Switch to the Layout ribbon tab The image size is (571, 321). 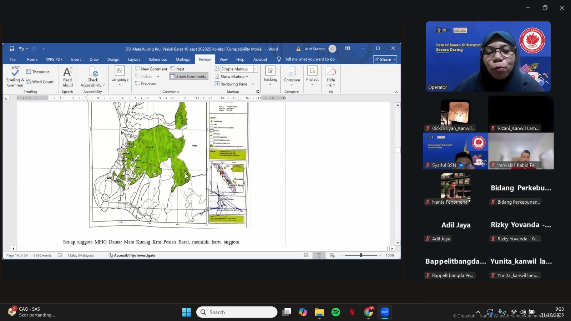coord(134,60)
